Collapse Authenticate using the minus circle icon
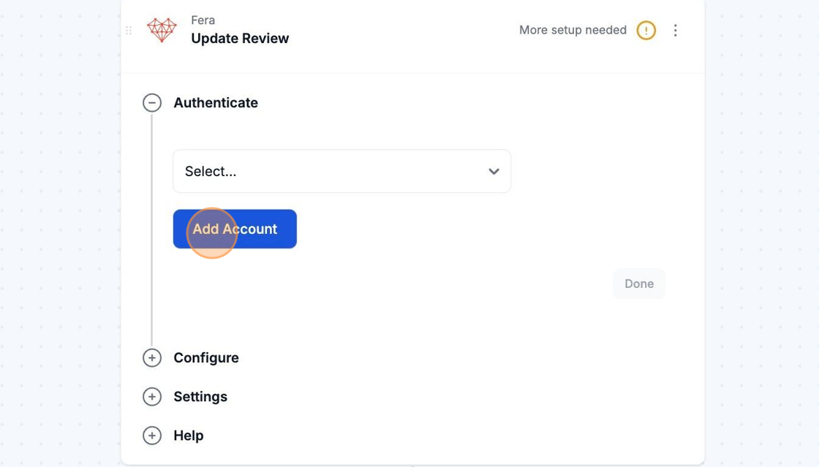 point(152,103)
